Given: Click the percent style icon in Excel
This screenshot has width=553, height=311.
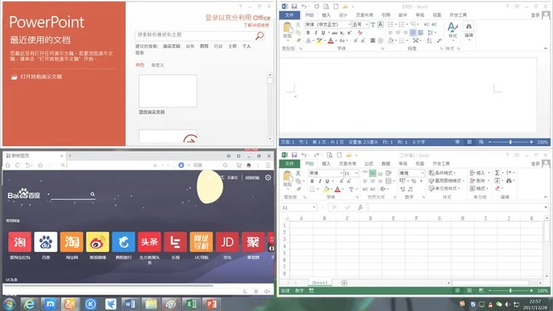Looking at the screenshot, I should (x=414, y=181).
